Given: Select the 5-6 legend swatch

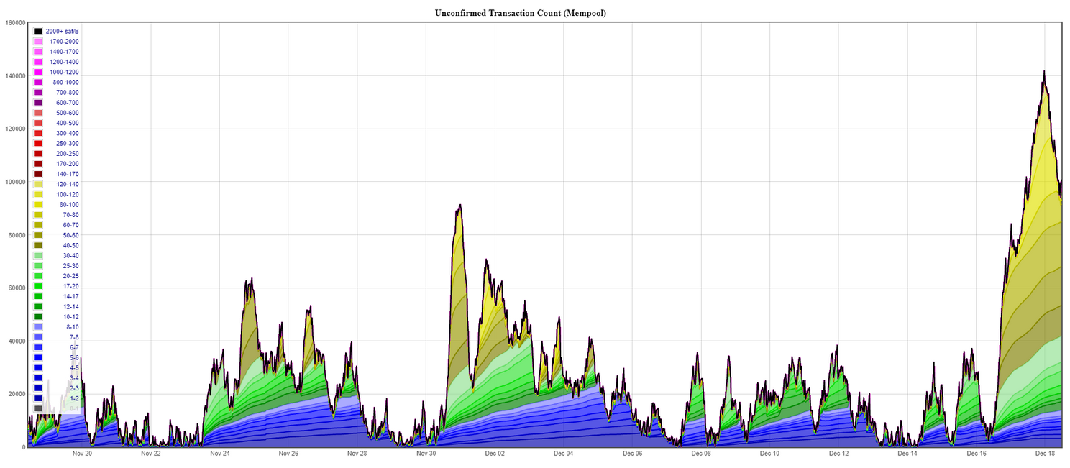Looking at the screenshot, I should (38, 357).
